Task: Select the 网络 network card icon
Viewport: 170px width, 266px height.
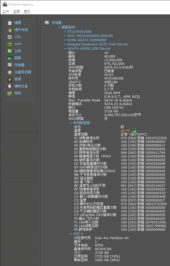Action: pos(10,93)
